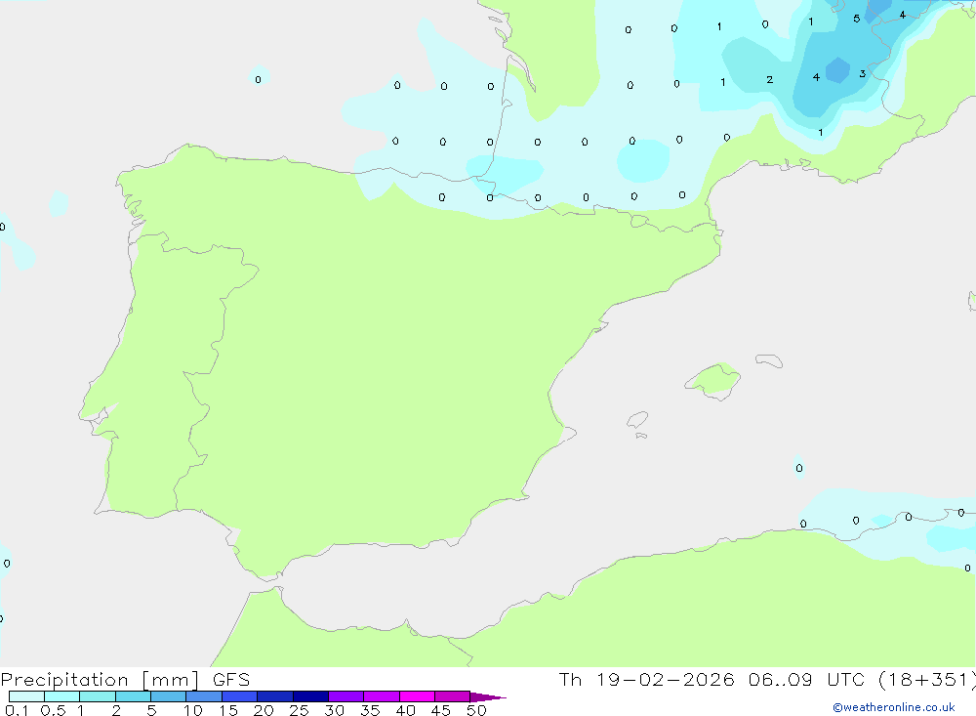Click the "0.5" legend scale label
Image resolution: width=976 pixels, height=716 pixels.
53,710
